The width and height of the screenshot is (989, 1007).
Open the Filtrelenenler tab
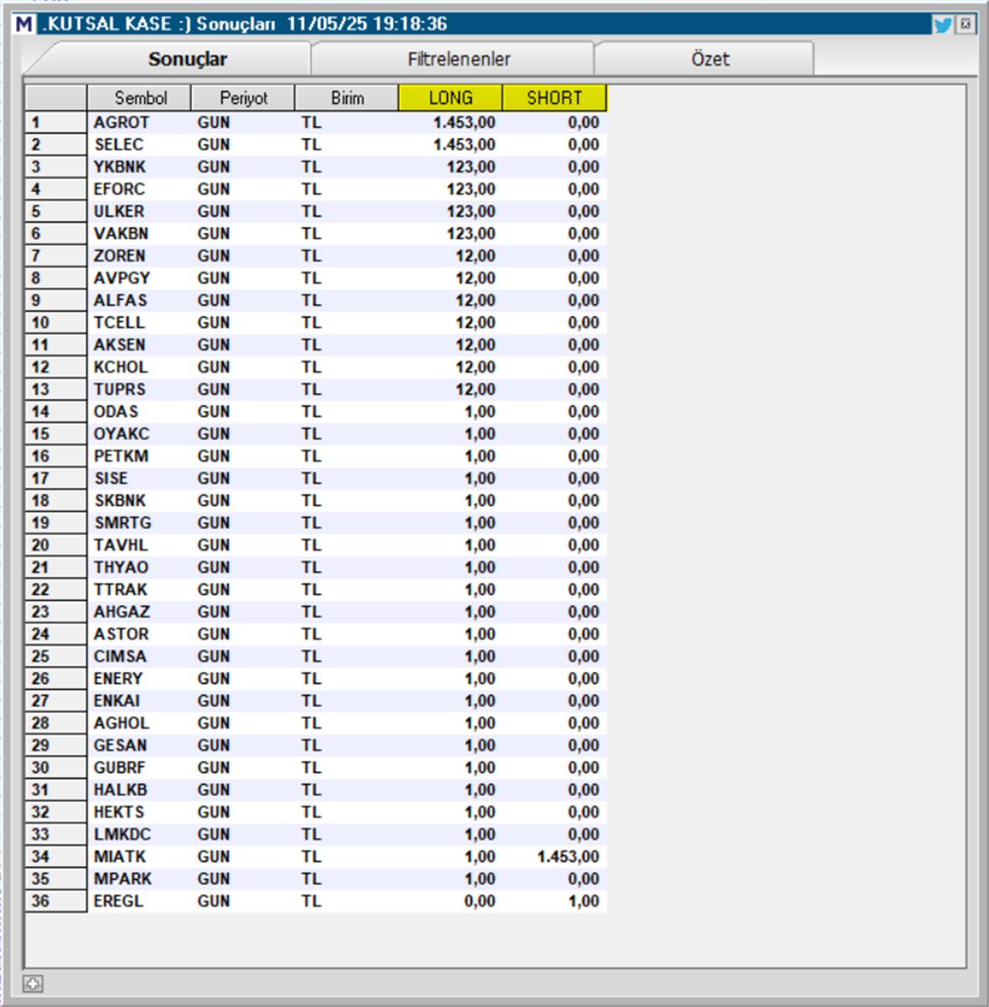459,59
